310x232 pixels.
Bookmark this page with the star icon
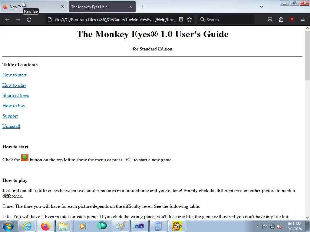click(x=190, y=19)
